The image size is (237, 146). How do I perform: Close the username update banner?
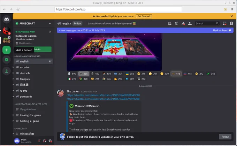[x=231, y=16]
